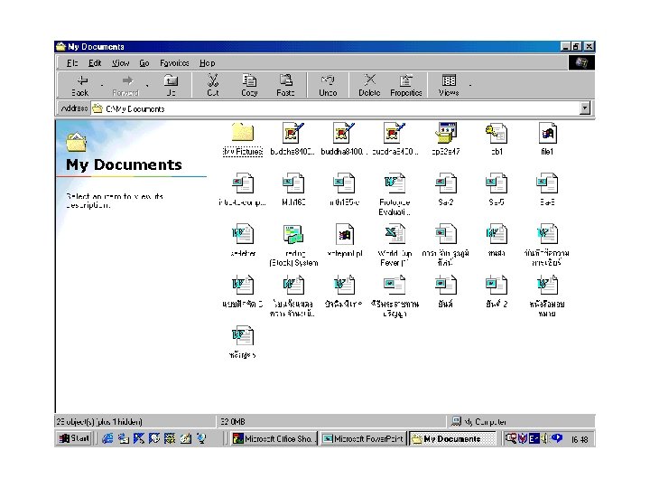Expand the Address bar dropdown
The width and height of the screenshot is (650, 488).
pos(585,108)
